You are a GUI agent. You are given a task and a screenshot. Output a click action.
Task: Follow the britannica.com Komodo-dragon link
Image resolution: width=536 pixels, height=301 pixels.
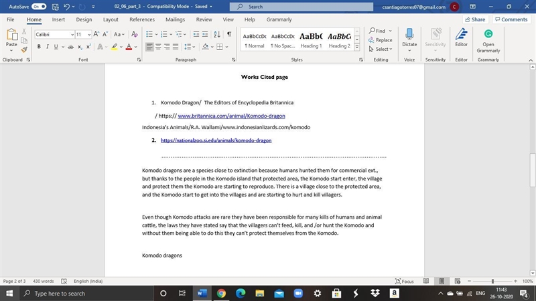[231, 116]
